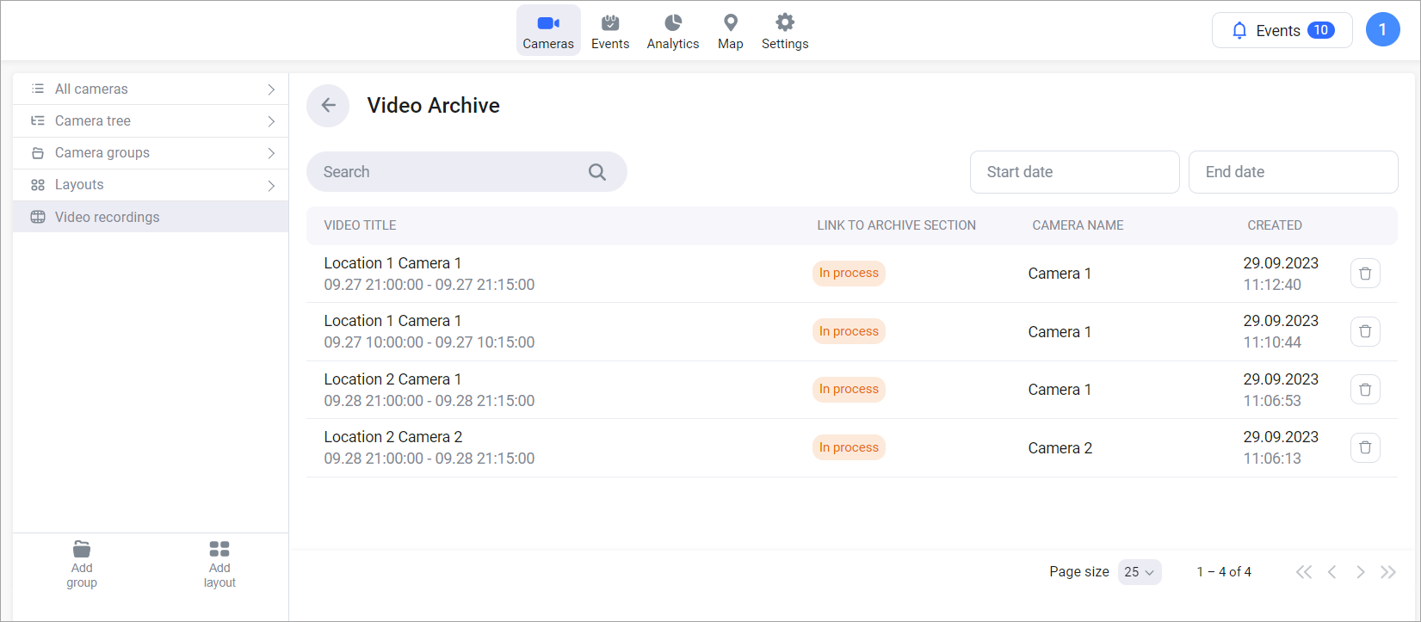This screenshot has height=622, width=1421.
Task: Click the Add layout icon
Action: pos(219,549)
